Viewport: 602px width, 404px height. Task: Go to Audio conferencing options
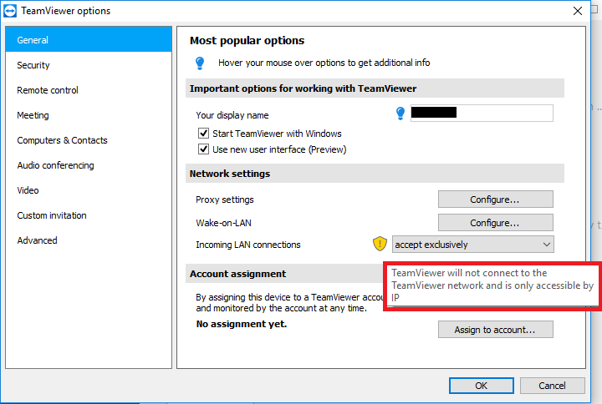click(55, 165)
